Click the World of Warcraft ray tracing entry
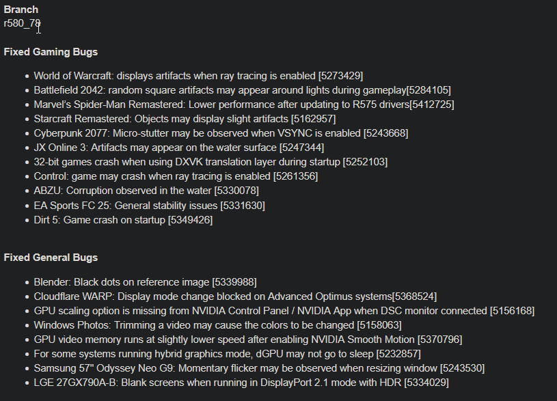Screen dimensions: 557x401 click(198, 75)
